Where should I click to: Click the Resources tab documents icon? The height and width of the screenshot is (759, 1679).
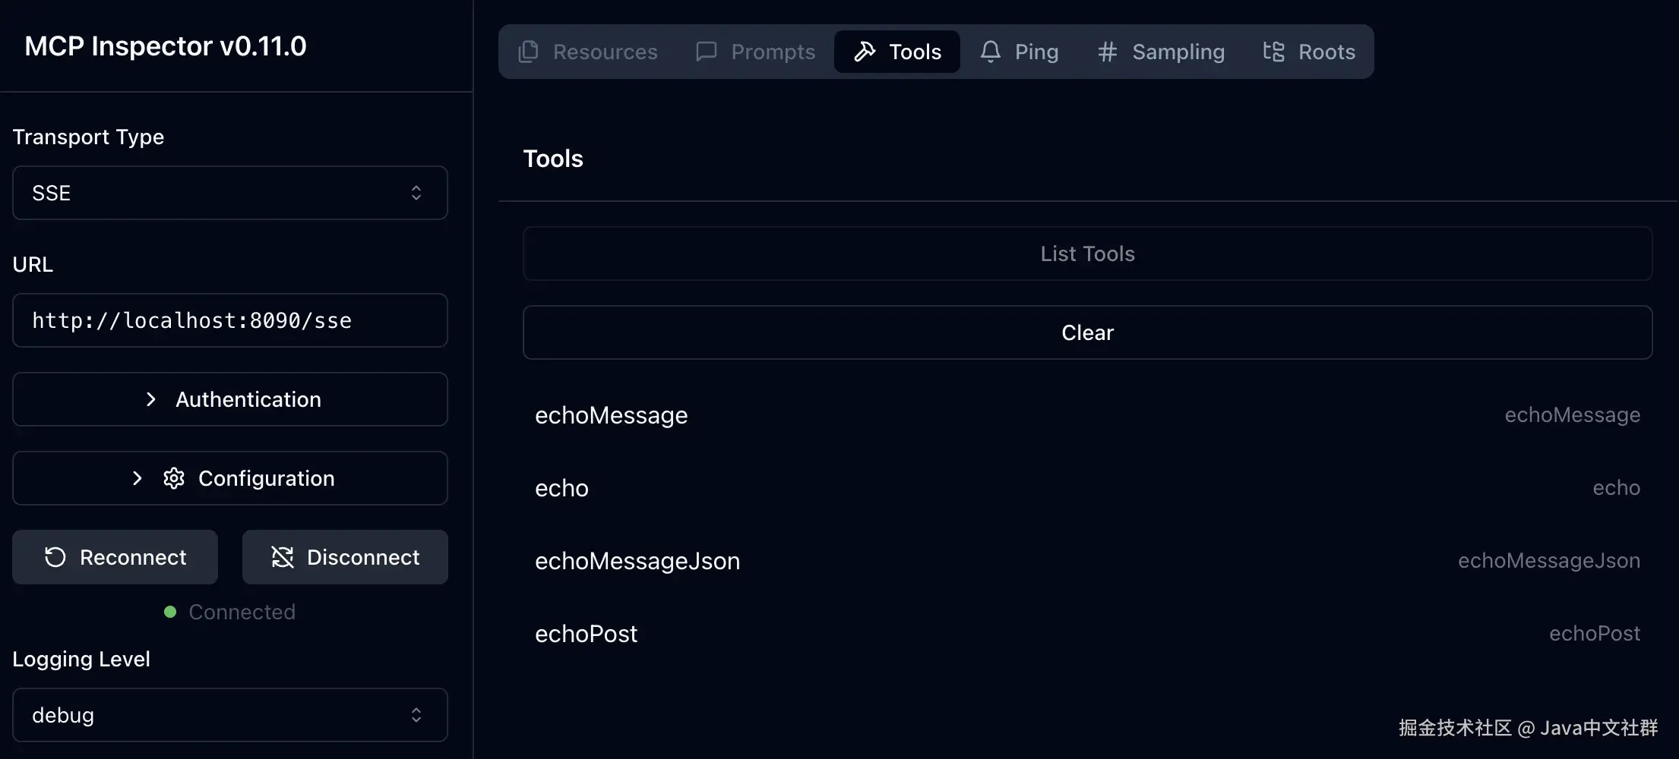pos(528,52)
